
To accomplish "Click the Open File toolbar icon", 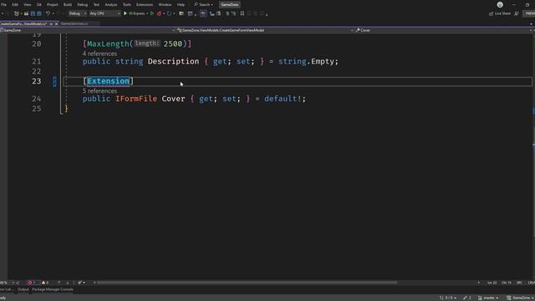I will click(26, 13).
